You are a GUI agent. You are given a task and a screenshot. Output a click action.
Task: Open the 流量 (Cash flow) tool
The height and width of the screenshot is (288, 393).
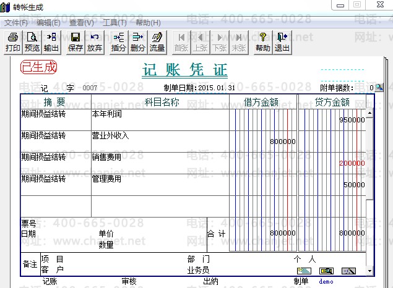(x=157, y=42)
